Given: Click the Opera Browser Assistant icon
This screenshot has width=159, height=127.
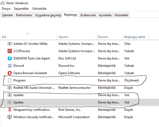Looking at the screenshot, I should (x=10, y=73).
